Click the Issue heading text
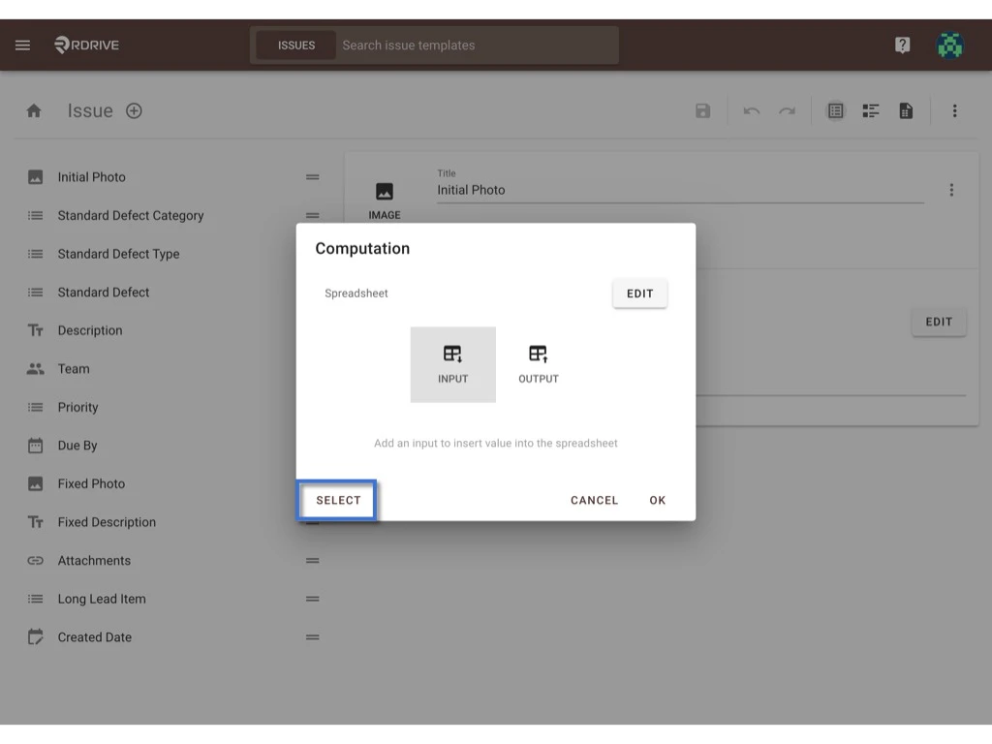992x744 pixels. point(90,111)
